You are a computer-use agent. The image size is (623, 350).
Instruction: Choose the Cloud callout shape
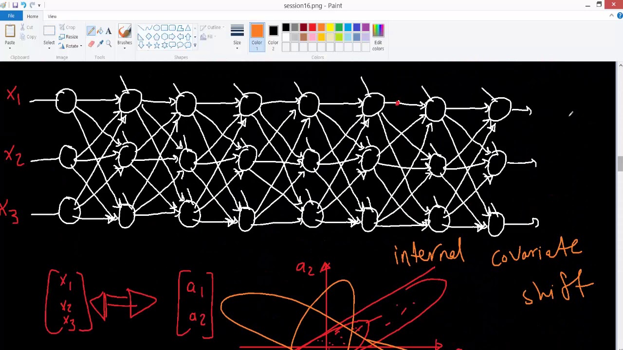[x=187, y=45]
